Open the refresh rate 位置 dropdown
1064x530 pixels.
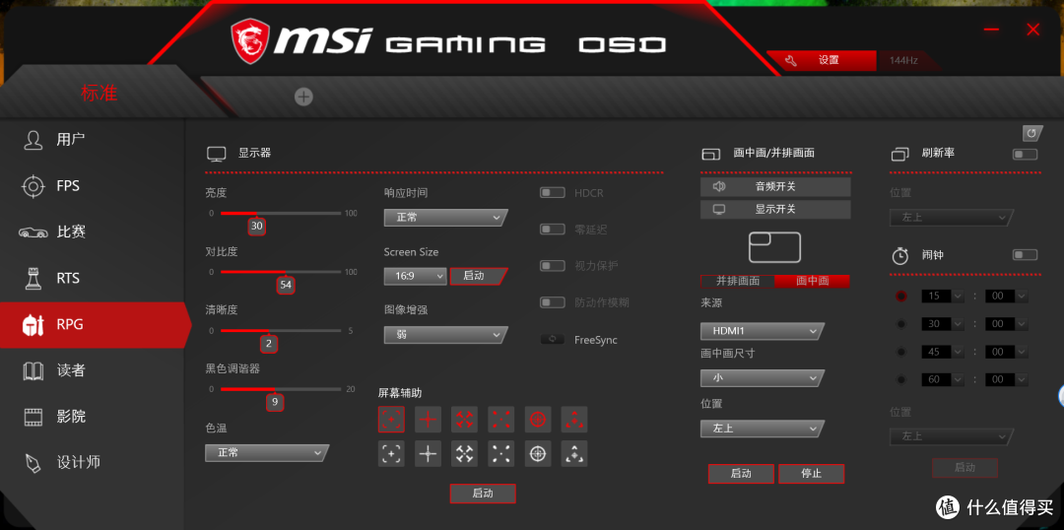951,218
